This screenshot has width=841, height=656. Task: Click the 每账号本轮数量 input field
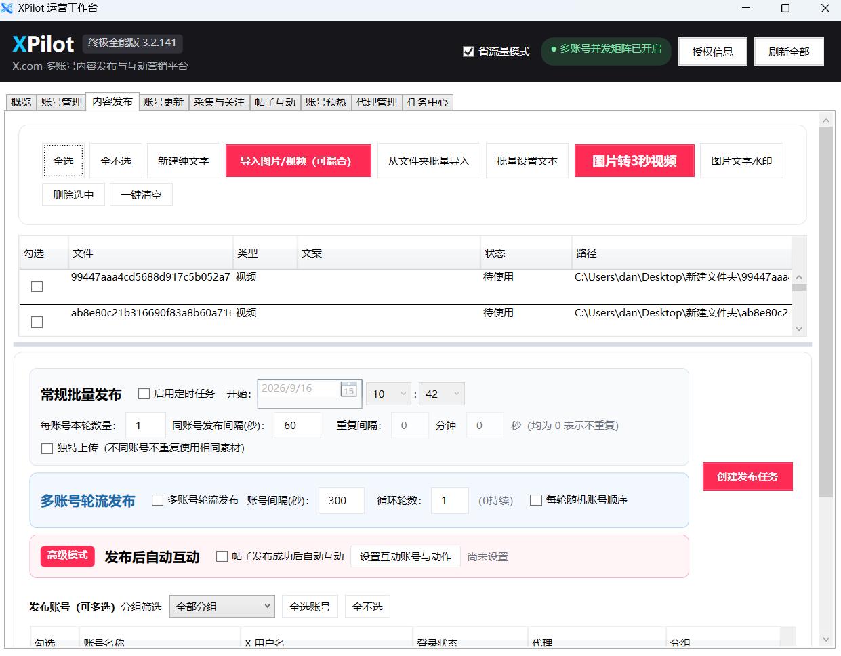[146, 425]
